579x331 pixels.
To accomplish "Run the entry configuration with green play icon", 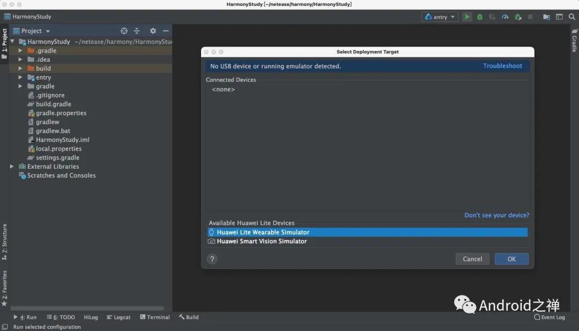I will point(467,17).
